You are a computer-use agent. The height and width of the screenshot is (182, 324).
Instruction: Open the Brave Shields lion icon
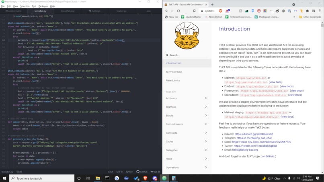220,11
